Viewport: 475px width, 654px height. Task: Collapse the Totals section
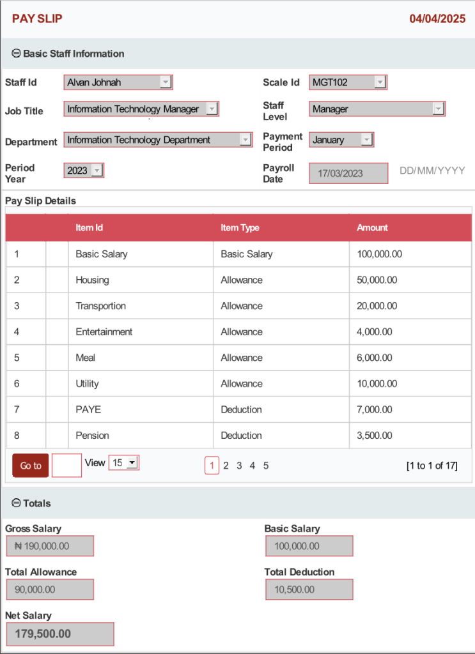point(17,503)
